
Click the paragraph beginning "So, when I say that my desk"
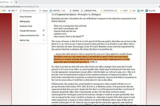94,73
